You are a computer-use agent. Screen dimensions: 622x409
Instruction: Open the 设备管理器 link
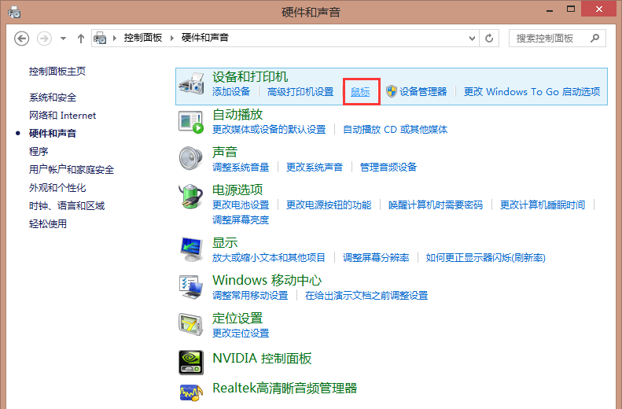click(422, 92)
